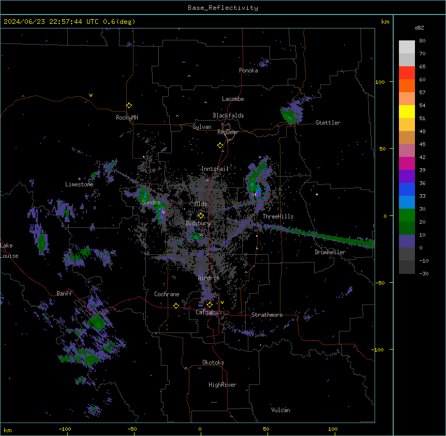Click the Banff label
Viewport: 446px width, 436px height.
coord(64,294)
